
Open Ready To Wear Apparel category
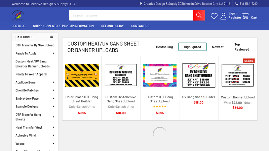coord(31,74)
